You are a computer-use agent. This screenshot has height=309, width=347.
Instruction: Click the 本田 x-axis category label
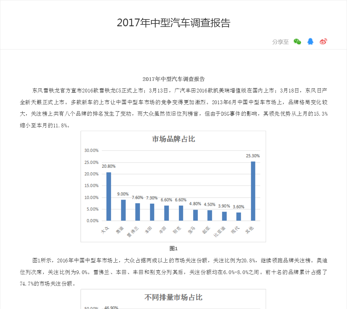[x=148, y=230]
